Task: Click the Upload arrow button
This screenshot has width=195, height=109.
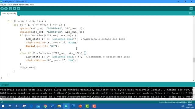Action: coord(6,8)
